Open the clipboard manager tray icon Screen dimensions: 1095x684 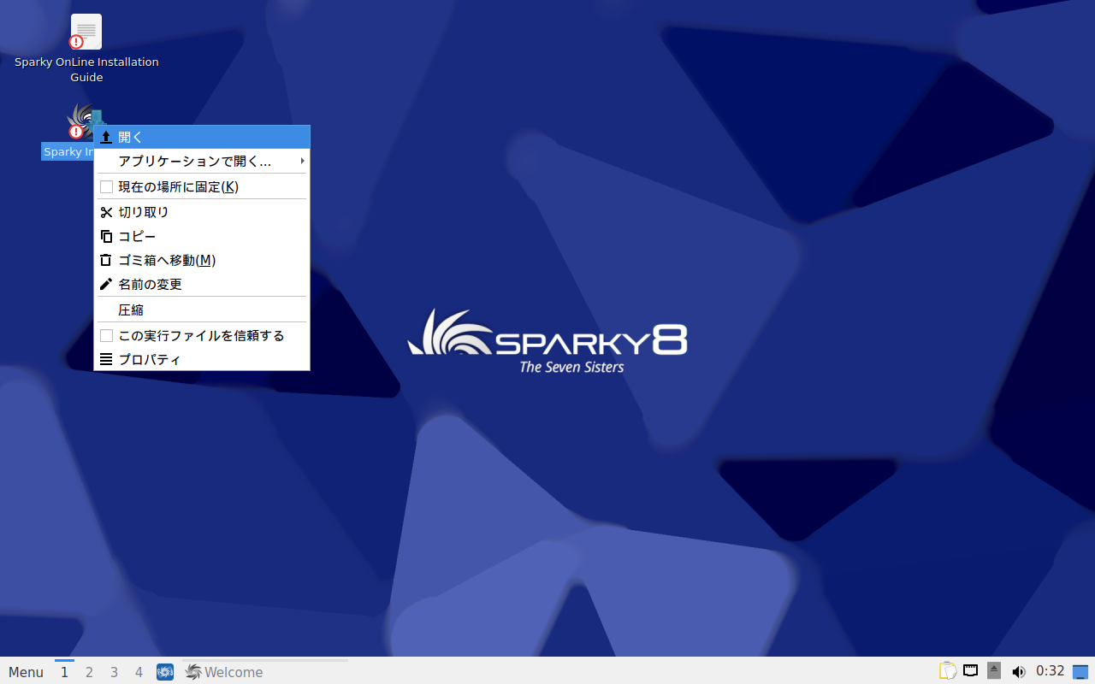click(x=948, y=671)
